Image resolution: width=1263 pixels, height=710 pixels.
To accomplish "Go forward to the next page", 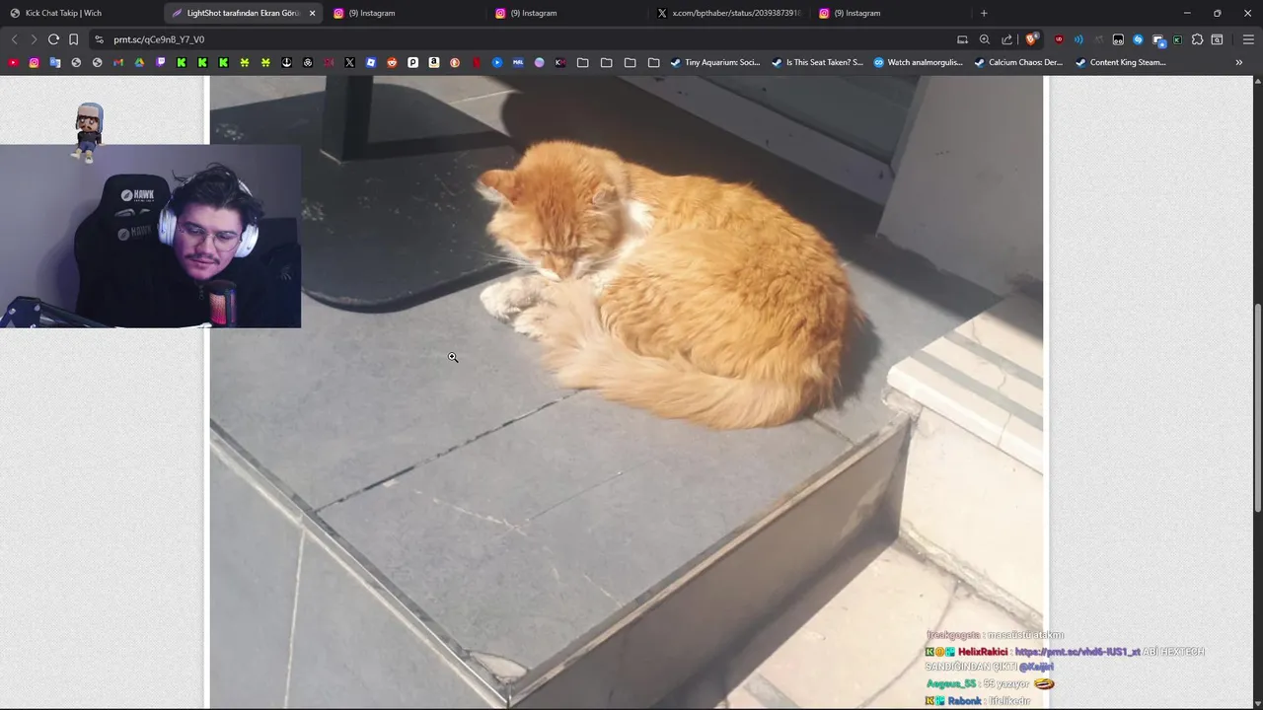I will [x=34, y=39].
